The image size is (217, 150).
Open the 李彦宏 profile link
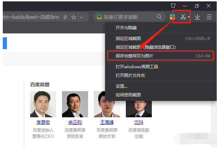[x=43, y=122]
